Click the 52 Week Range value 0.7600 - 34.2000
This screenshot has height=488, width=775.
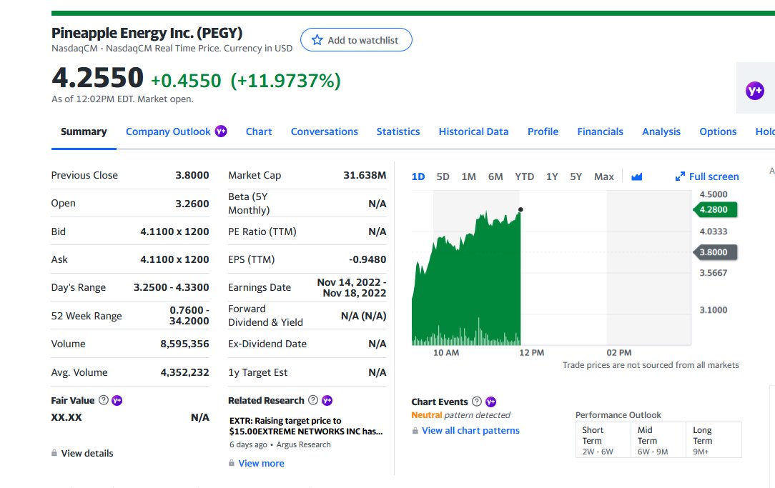[x=189, y=316]
